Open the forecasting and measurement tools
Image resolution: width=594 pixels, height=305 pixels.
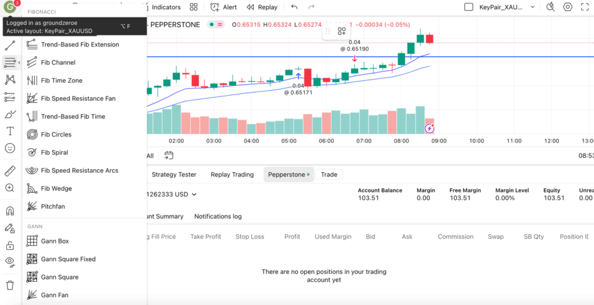pyautogui.click(x=10, y=97)
